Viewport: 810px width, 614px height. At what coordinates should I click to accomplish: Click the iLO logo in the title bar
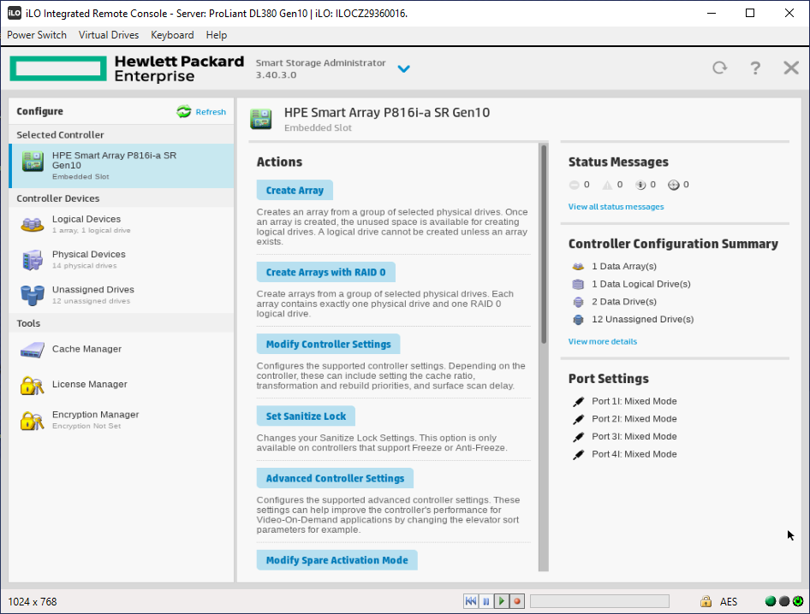coord(15,13)
